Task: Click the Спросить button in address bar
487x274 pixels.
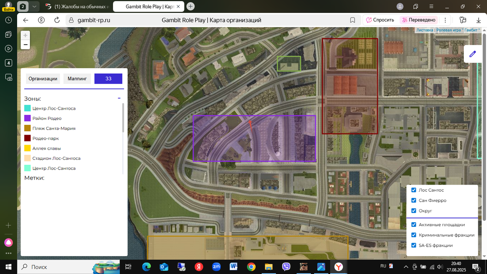Action: click(x=380, y=20)
